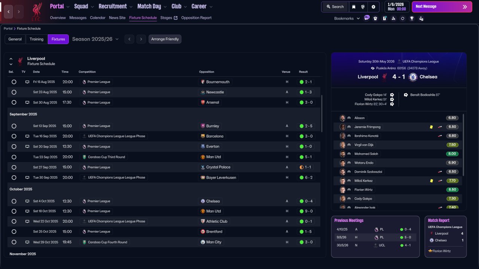Screen dimensions: 479x269
Task: Click the Next Message button
Action: tap(442, 7)
